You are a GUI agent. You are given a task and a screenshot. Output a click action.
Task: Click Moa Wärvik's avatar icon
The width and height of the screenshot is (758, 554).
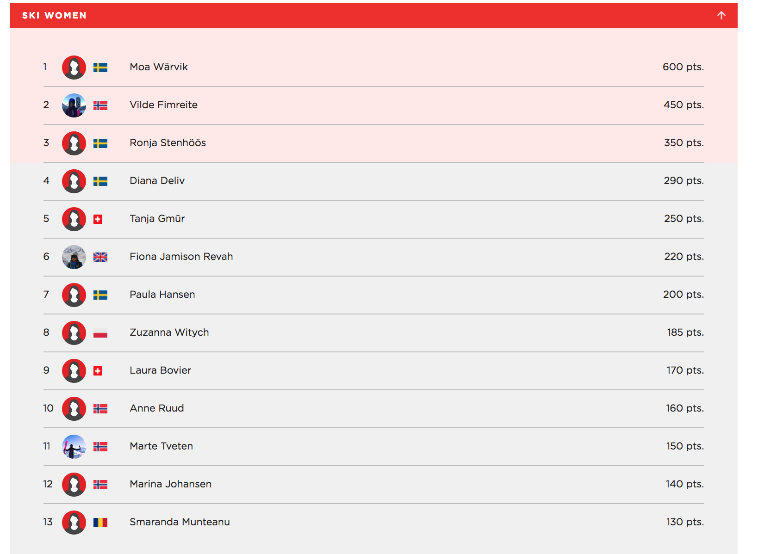tap(74, 68)
